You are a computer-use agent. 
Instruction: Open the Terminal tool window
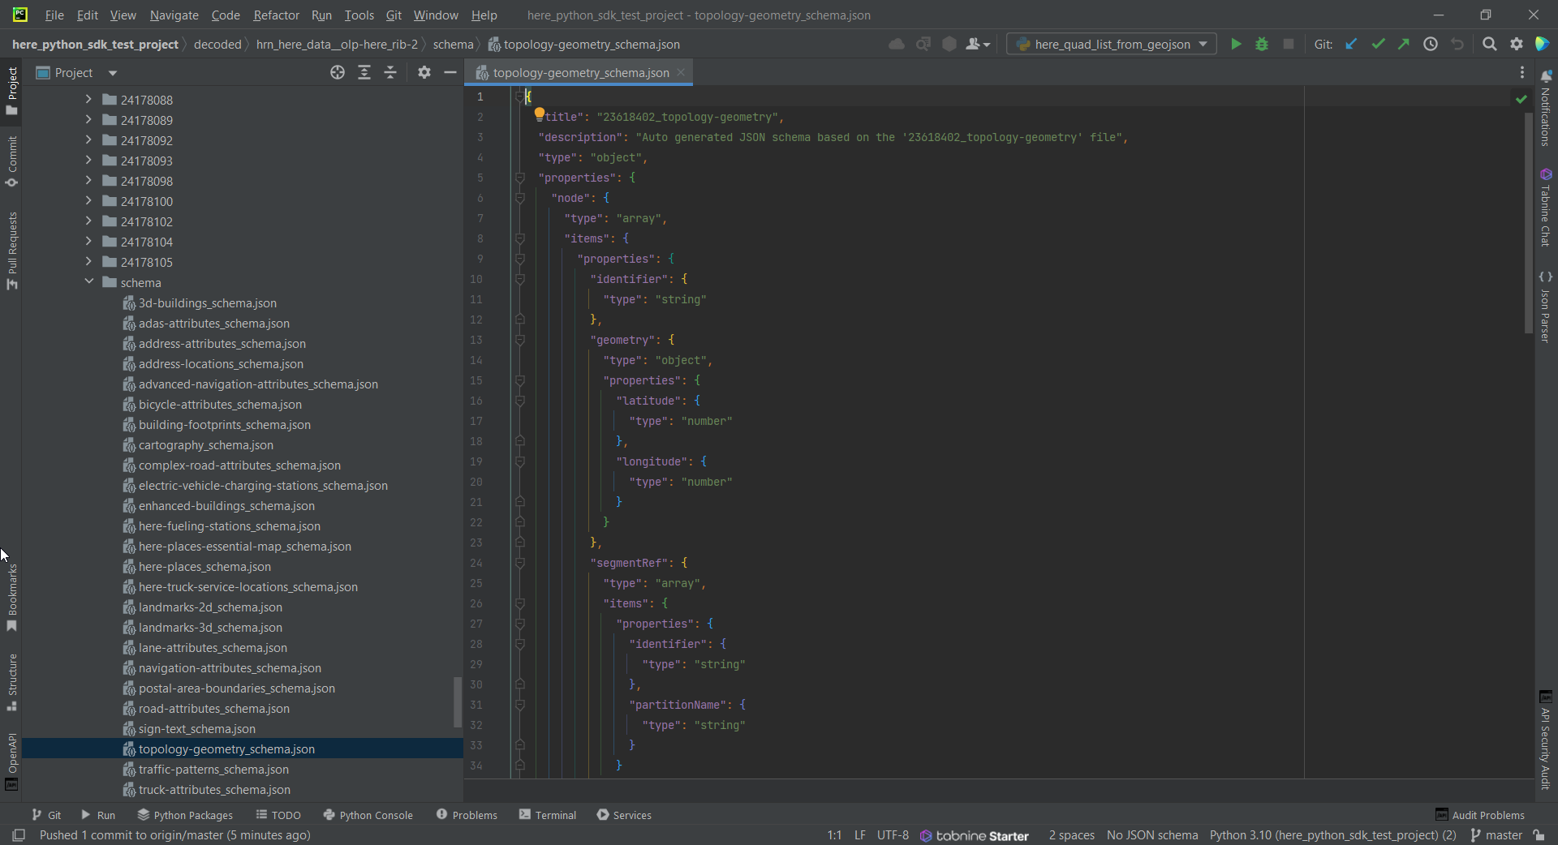pyautogui.click(x=548, y=815)
